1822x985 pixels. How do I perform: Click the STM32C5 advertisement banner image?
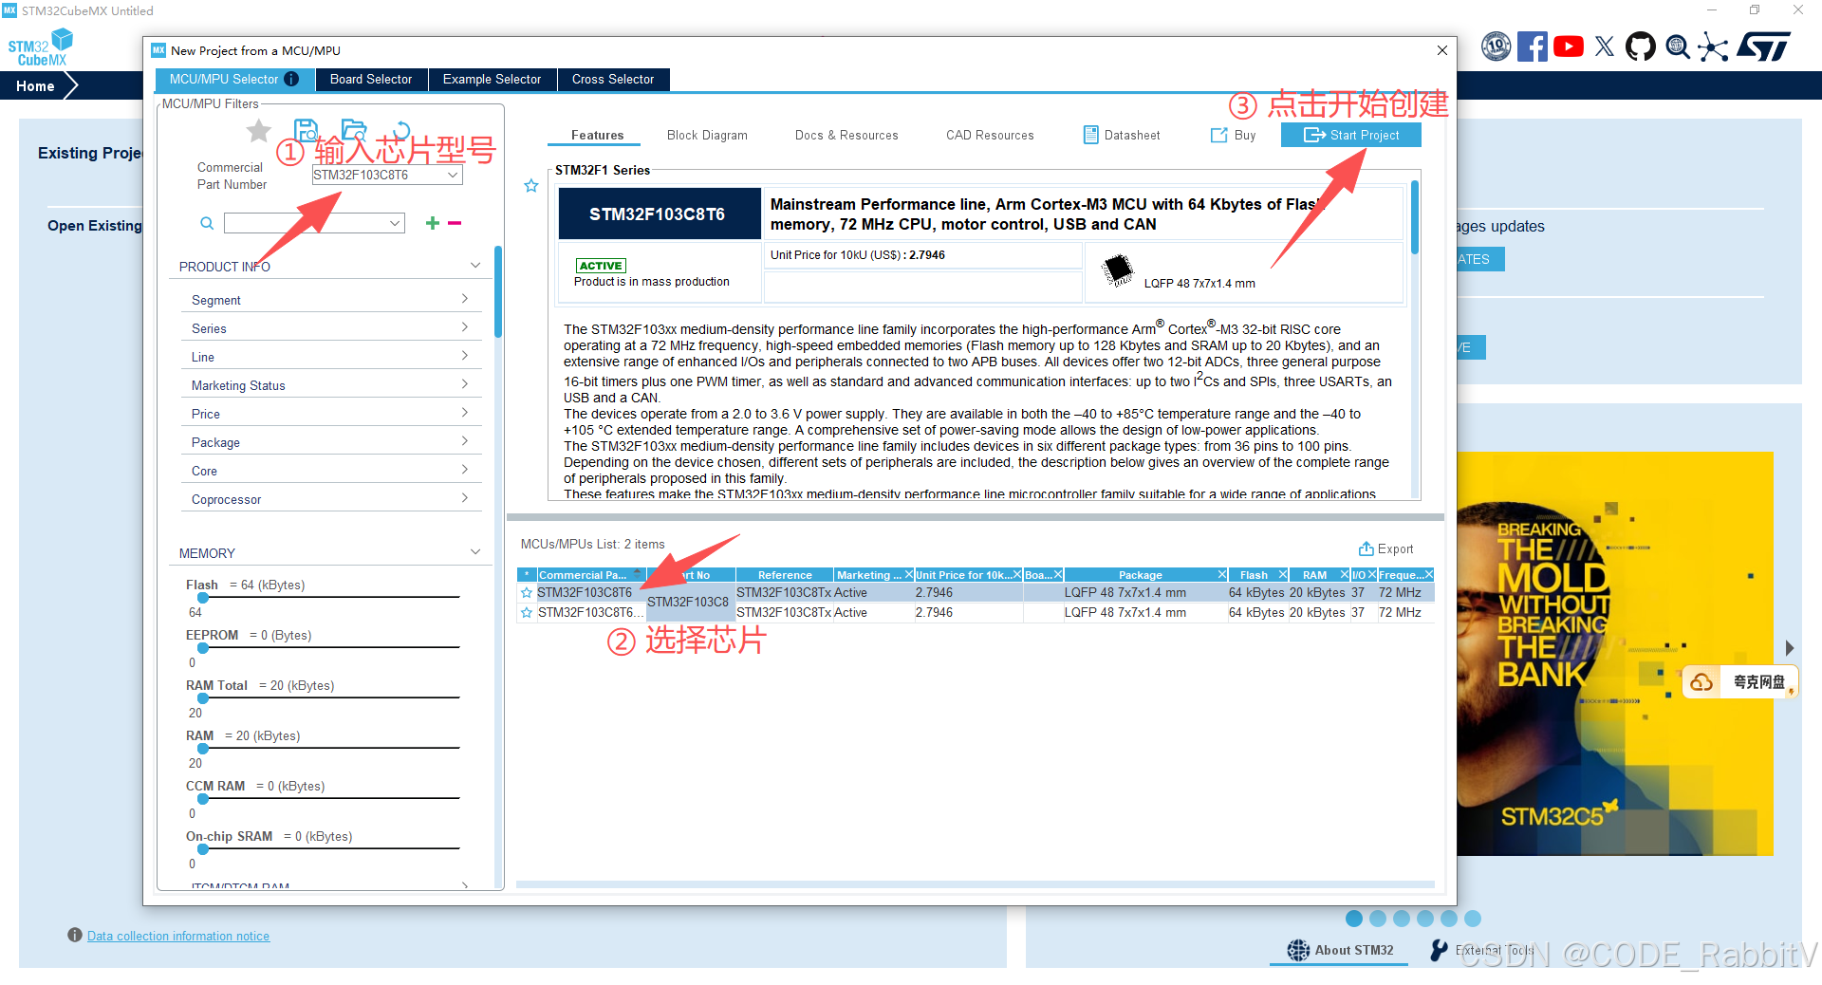point(1615,653)
